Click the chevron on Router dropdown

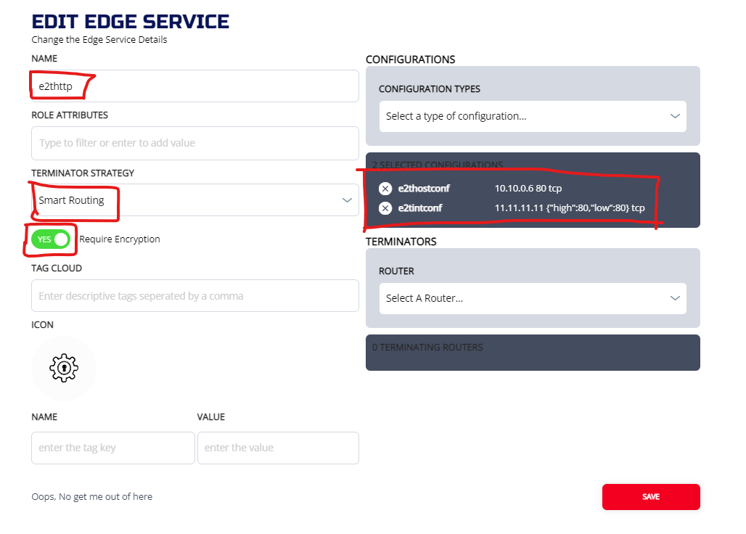[x=675, y=298]
